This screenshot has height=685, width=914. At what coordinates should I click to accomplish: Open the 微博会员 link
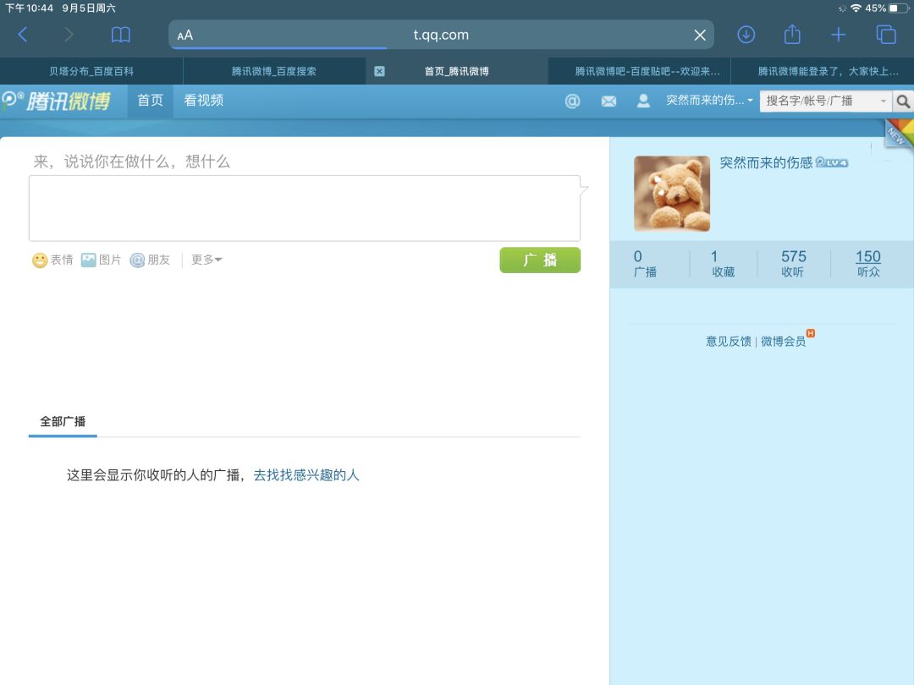click(x=784, y=342)
